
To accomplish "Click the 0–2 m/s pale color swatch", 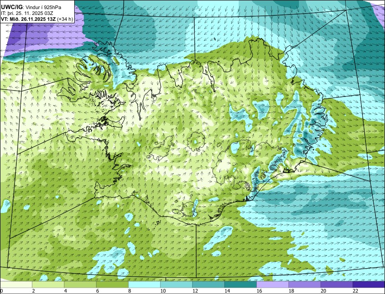I will point(16,284).
